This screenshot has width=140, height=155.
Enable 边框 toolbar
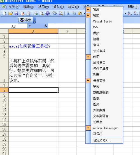tap(104, 39)
